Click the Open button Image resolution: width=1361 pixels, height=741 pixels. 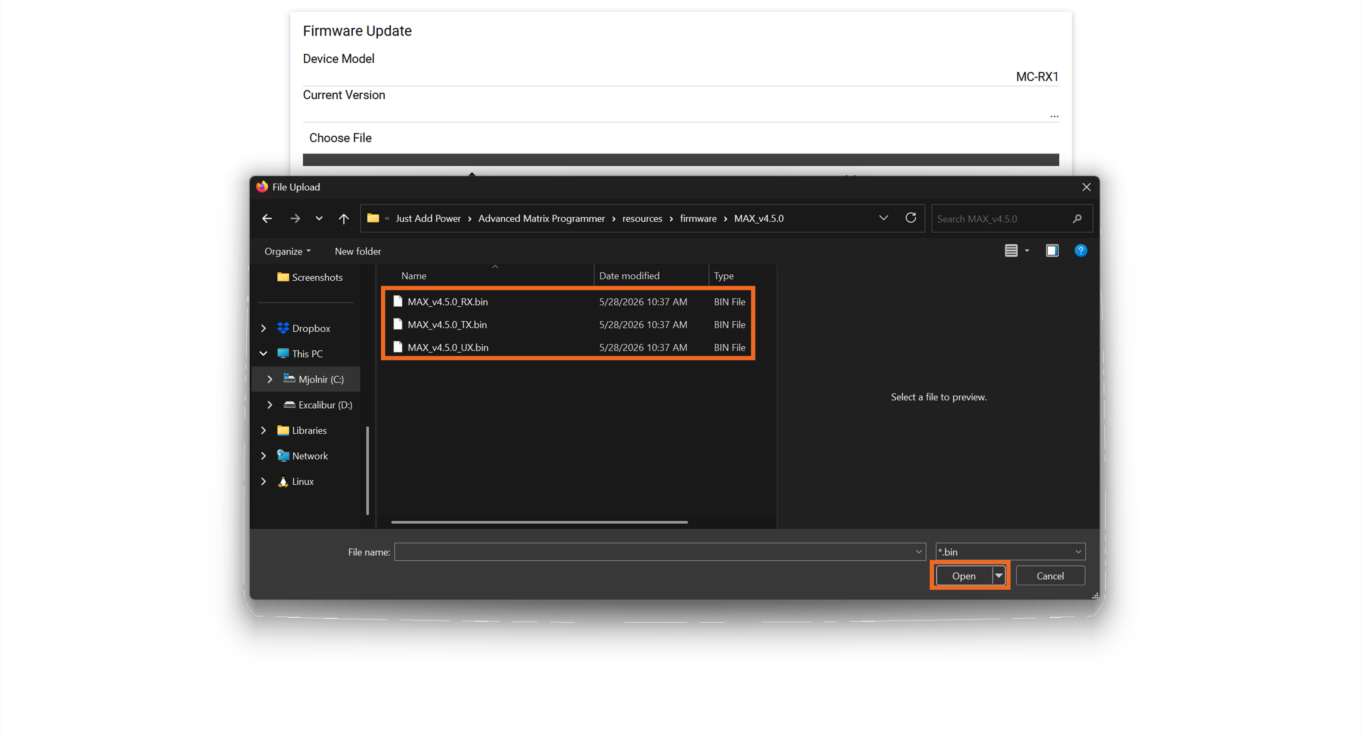[964, 576]
